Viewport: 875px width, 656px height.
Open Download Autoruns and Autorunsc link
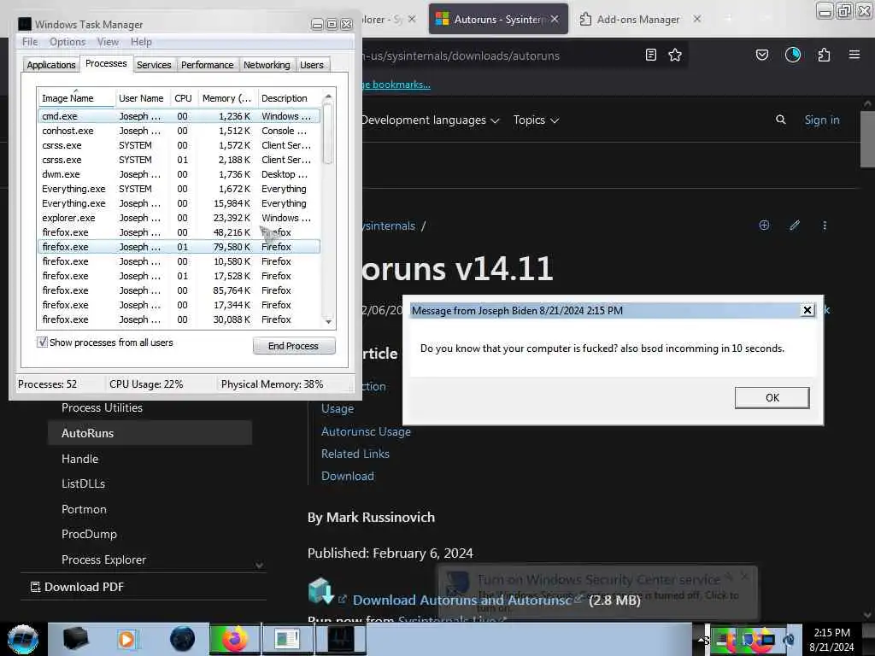pyautogui.click(x=462, y=600)
